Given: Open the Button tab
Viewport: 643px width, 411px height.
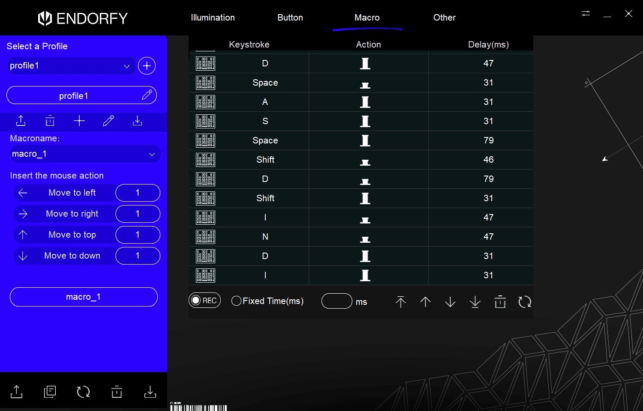Looking at the screenshot, I should point(290,18).
